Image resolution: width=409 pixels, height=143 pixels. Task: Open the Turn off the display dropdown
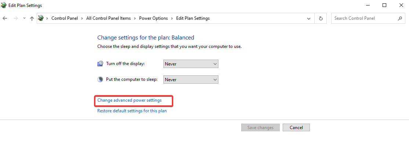coord(191,64)
